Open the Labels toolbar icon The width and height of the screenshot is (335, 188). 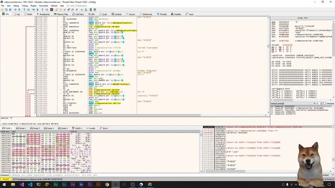tap(64, 10)
